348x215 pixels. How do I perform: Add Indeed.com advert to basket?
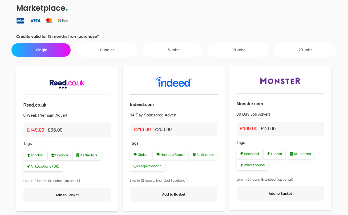coord(174,194)
